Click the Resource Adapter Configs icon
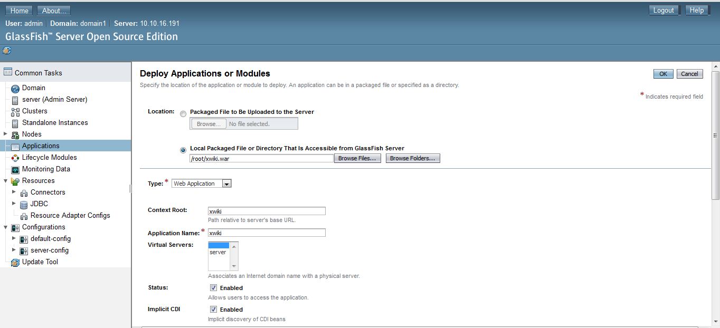The height and width of the screenshot is (328, 720). (x=24, y=216)
